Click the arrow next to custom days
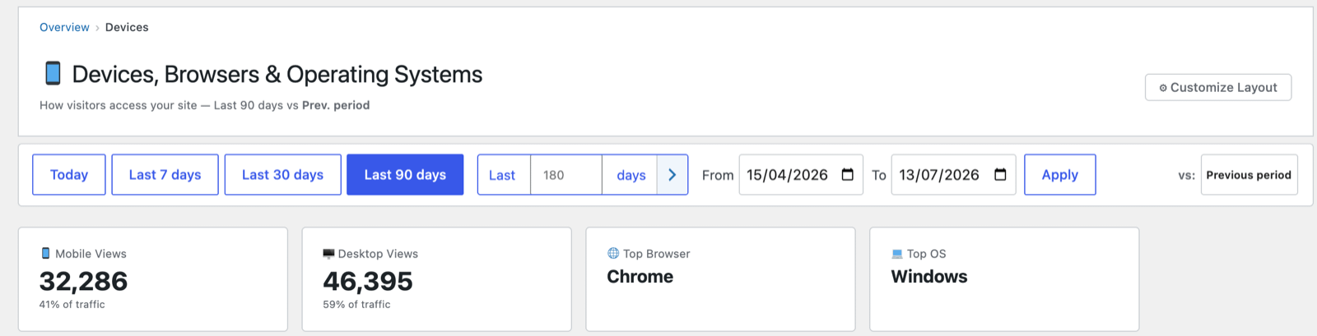The image size is (1317, 336). 672,174
